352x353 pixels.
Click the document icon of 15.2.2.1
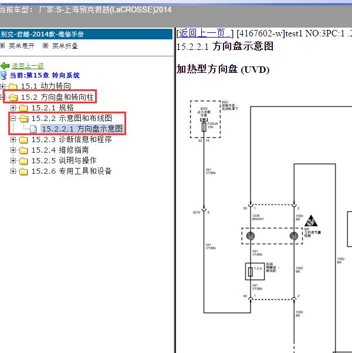(x=33, y=129)
